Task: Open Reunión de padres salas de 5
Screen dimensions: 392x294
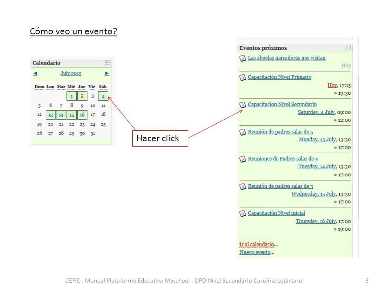Action: [x=280, y=131]
